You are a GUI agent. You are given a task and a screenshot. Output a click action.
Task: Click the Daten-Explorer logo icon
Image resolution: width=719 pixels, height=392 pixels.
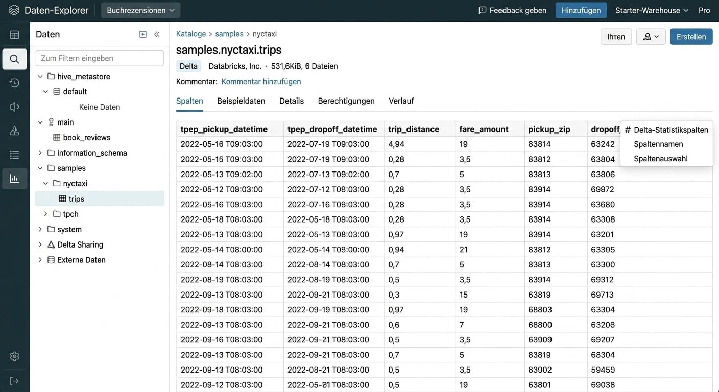[14, 10]
